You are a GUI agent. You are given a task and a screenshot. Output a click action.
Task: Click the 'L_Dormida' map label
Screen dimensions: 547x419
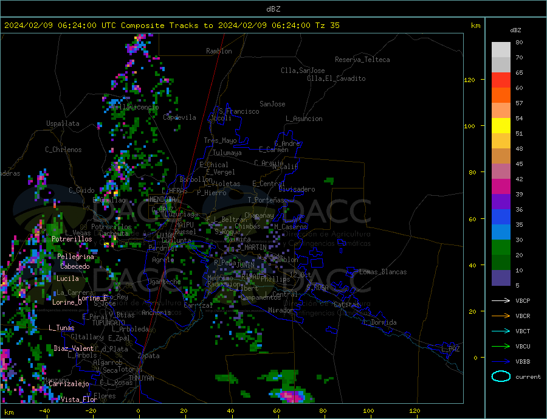tap(380, 322)
